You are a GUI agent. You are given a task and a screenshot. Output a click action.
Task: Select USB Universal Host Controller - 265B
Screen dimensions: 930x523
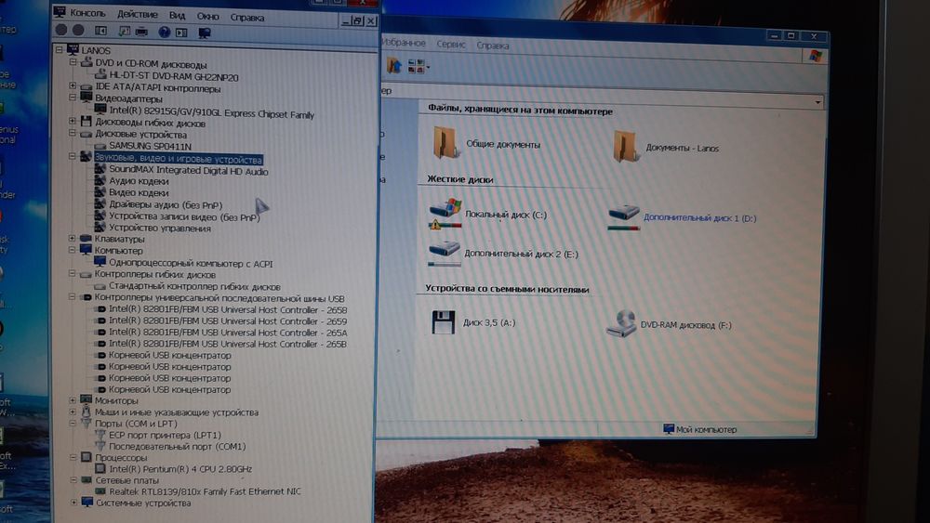228,344
